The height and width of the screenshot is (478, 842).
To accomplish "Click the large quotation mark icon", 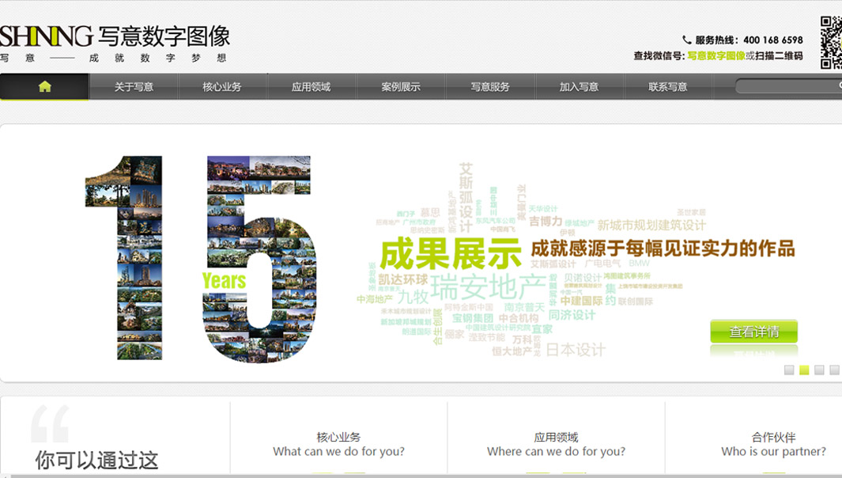I will click(50, 423).
